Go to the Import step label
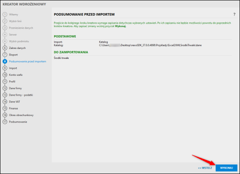The width and height of the screenshot is (240, 174). (x=13, y=68)
